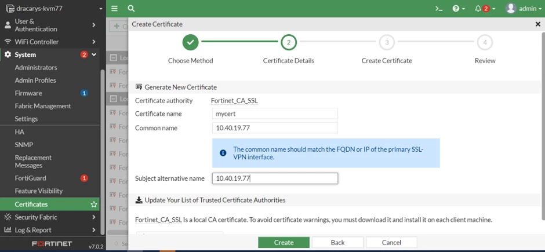
Task: Click the Generate New Certificate heading
Action: click(180, 87)
